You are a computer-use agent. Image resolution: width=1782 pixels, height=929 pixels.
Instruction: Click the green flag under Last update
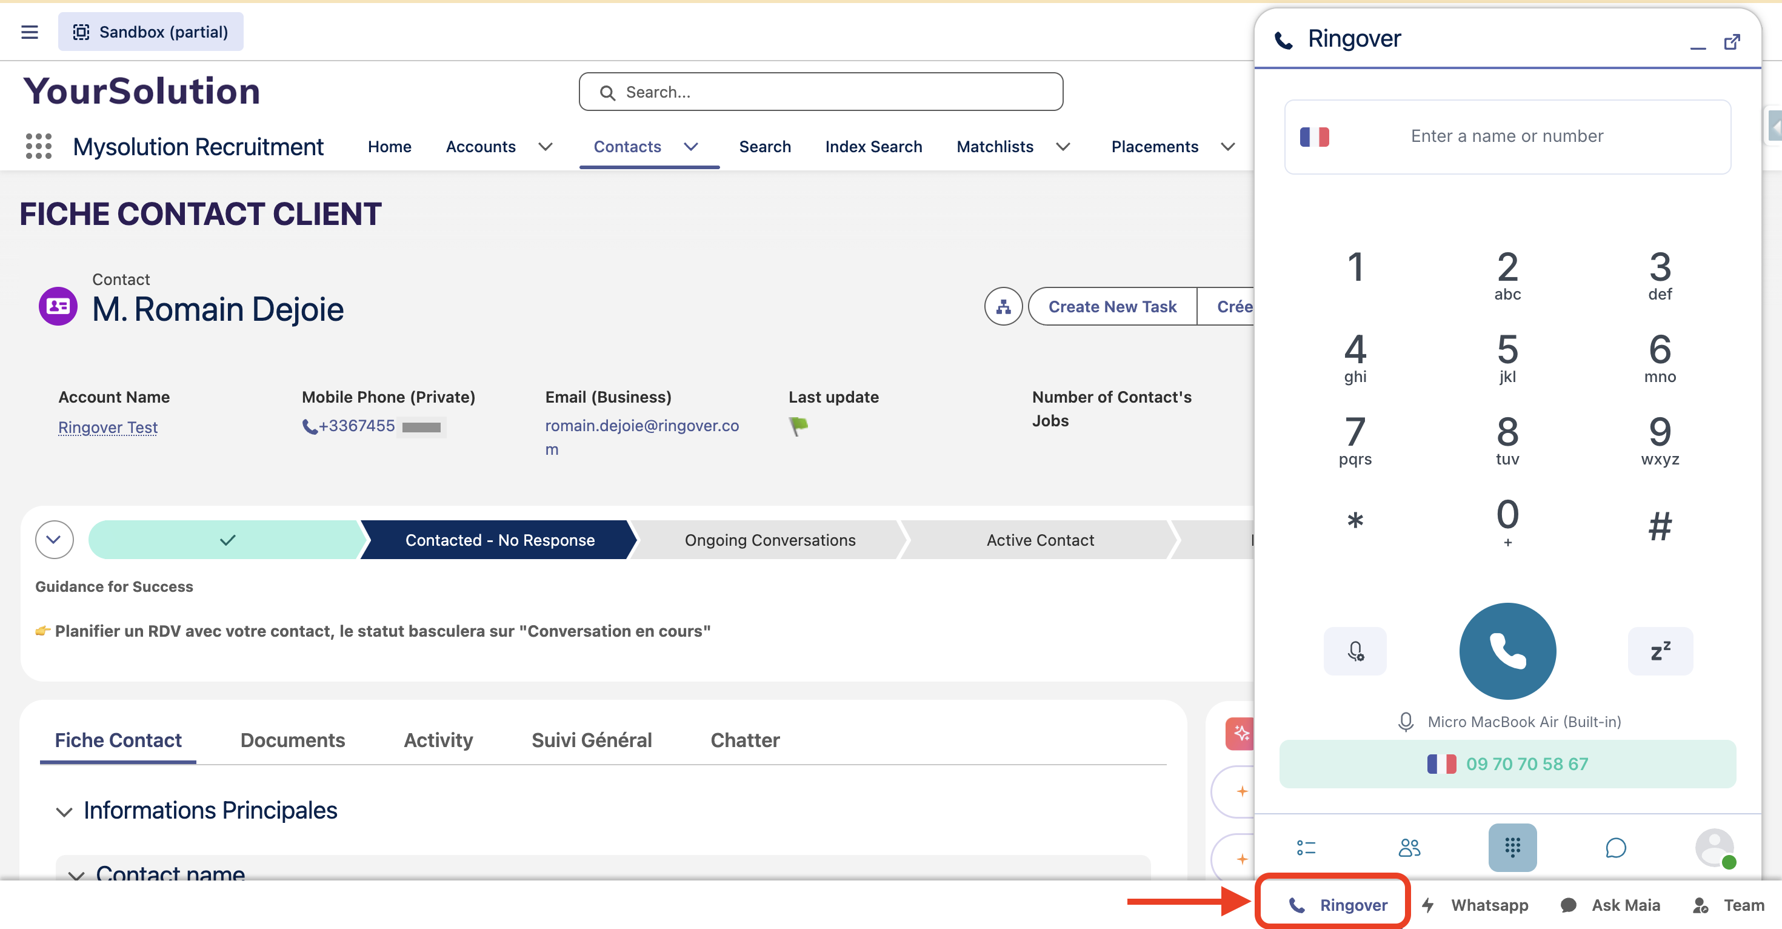[798, 426]
